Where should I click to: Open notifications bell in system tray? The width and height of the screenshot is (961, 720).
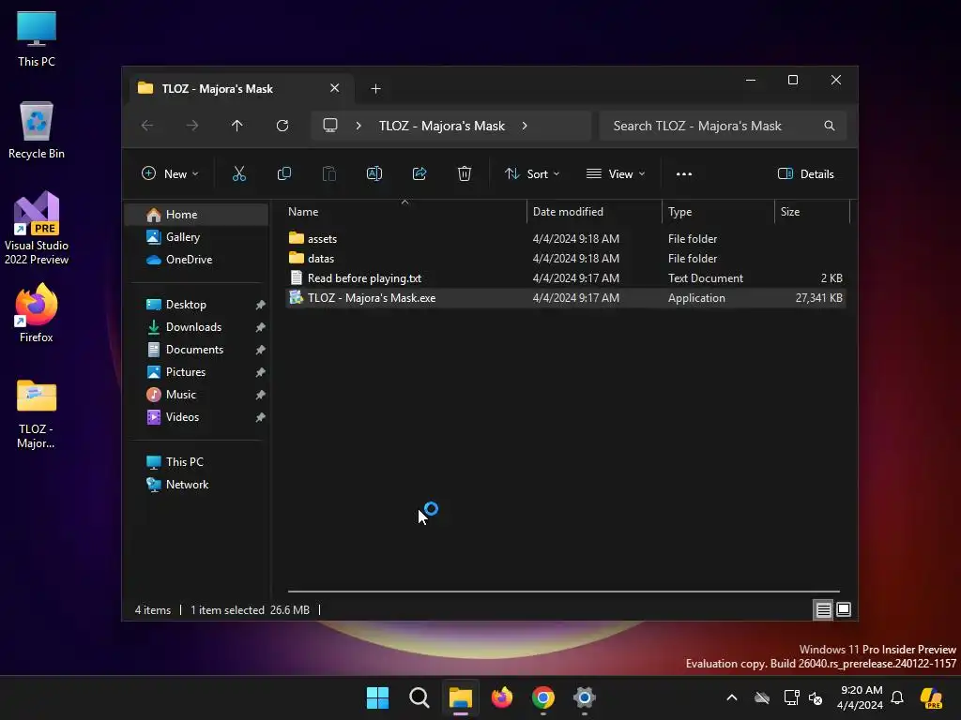(x=897, y=697)
